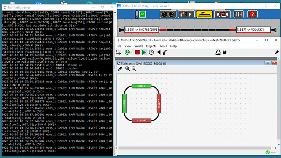Click the Oval-ECoS2-50098-01 Traintastic title bar
This screenshot has height=158, width=281.
pyautogui.click(x=180, y=40)
